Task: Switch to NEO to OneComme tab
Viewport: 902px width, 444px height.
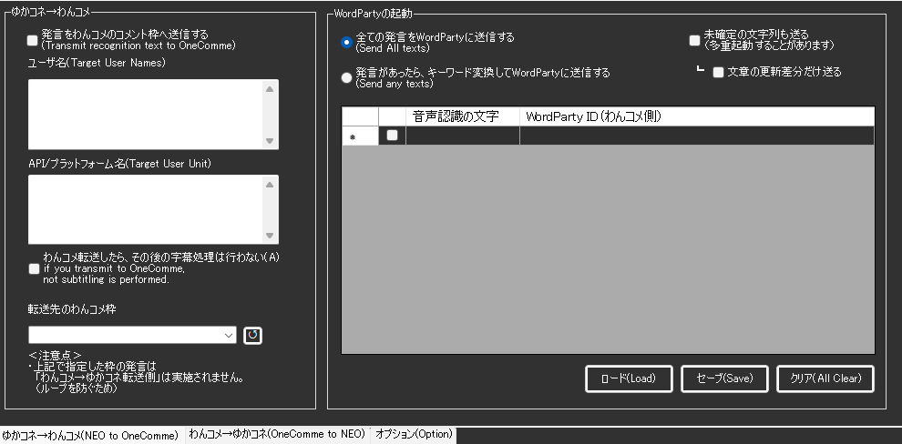Action: (91, 436)
